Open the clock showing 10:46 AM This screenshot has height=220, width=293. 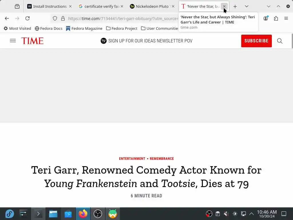click(x=267, y=214)
